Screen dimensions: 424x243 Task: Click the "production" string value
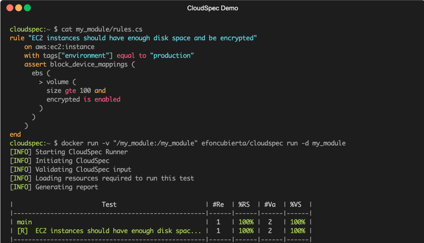point(172,55)
